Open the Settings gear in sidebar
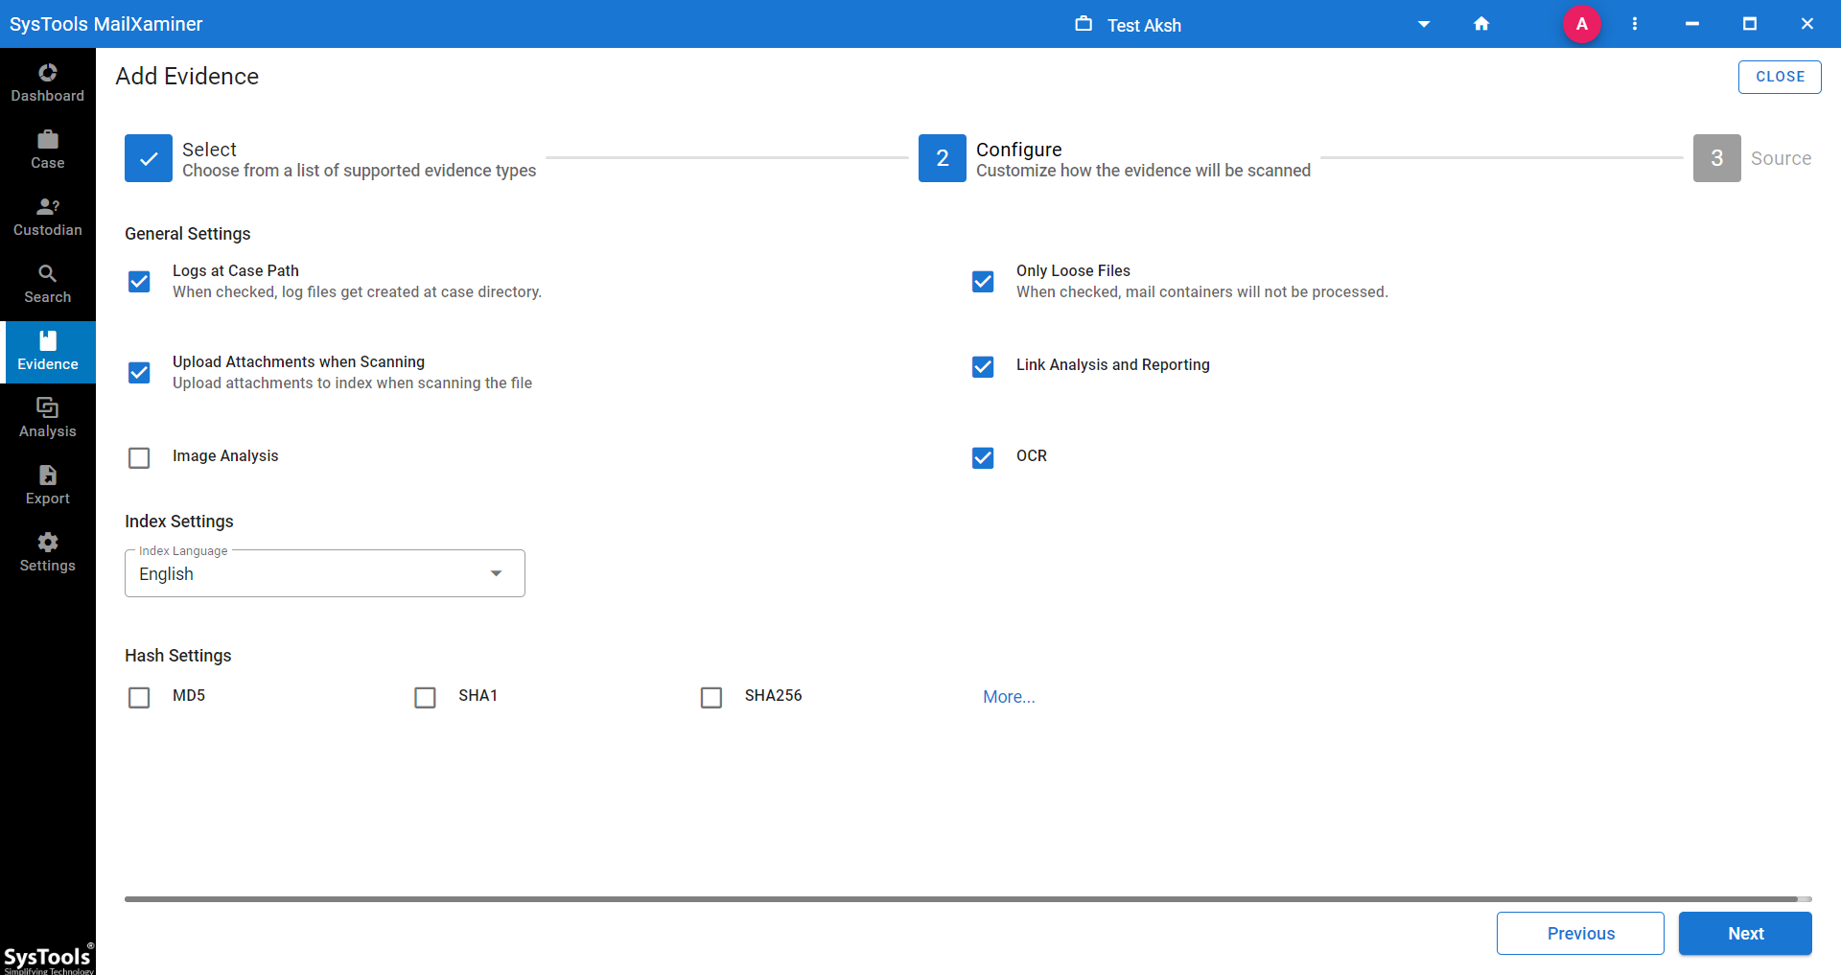 47,543
